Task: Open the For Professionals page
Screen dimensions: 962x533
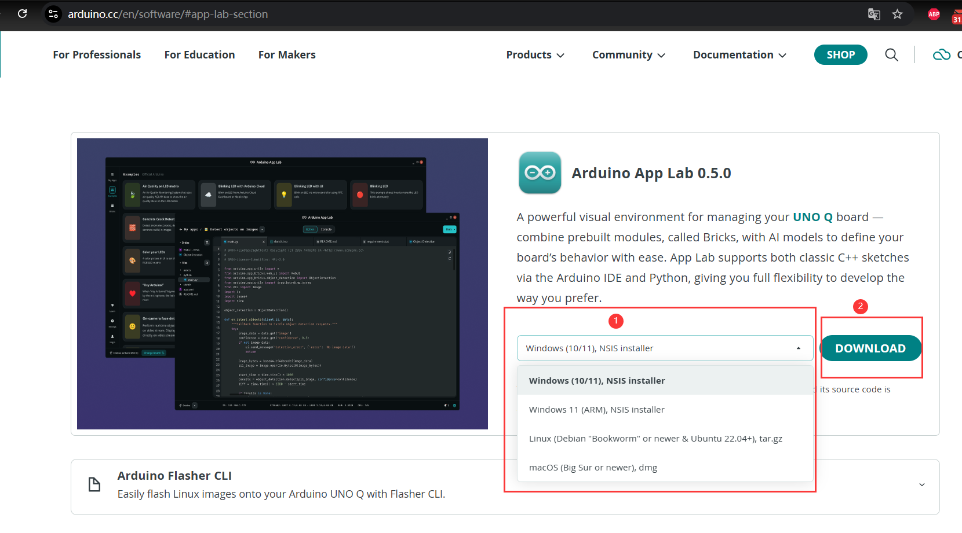Action: [x=97, y=55]
